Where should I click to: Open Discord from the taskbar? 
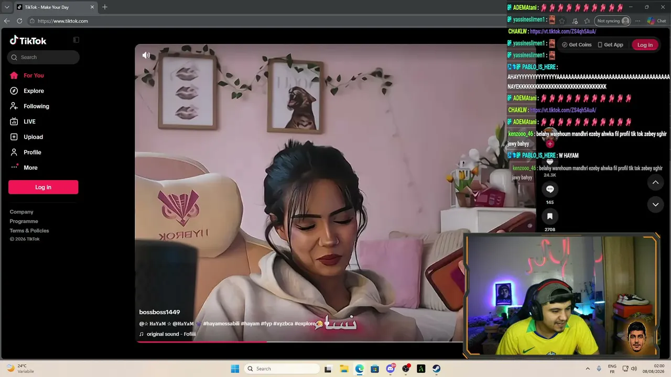tap(391, 369)
